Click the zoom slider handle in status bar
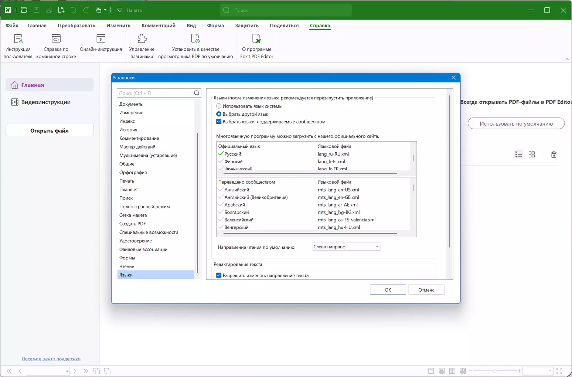The width and height of the screenshot is (572, 377). point(495,371)
